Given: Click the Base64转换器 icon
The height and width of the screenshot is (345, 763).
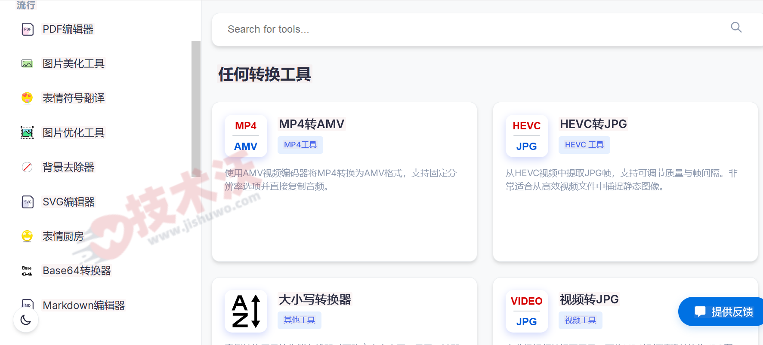Looking at the screenshot, I should (27, 271).
